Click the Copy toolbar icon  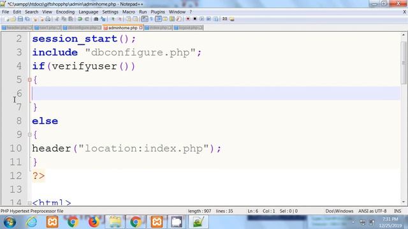point(64,19)
